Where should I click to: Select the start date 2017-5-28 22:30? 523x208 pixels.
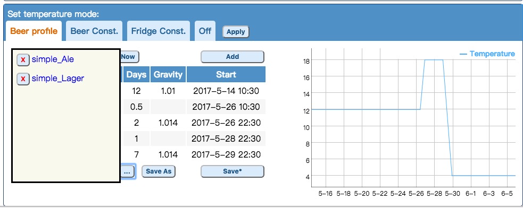[x=226, y=138]
